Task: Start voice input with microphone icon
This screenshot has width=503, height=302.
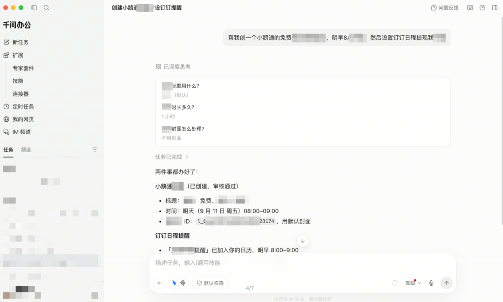Action: click(x=431, y=283)
